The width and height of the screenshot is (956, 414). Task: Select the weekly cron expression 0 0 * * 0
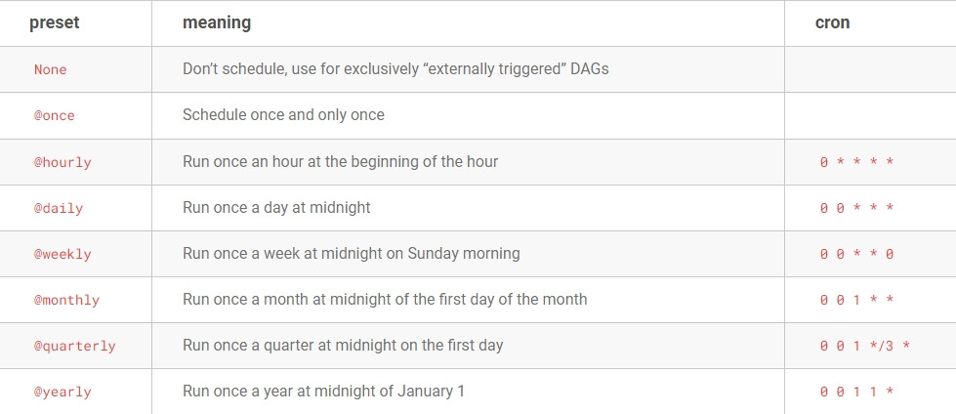coord(856,254)
